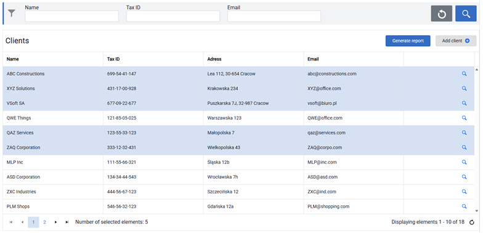Screen dimensions: 483x233
Task: Click tax ID 546-56-32-123
Action: click(122, 206)
